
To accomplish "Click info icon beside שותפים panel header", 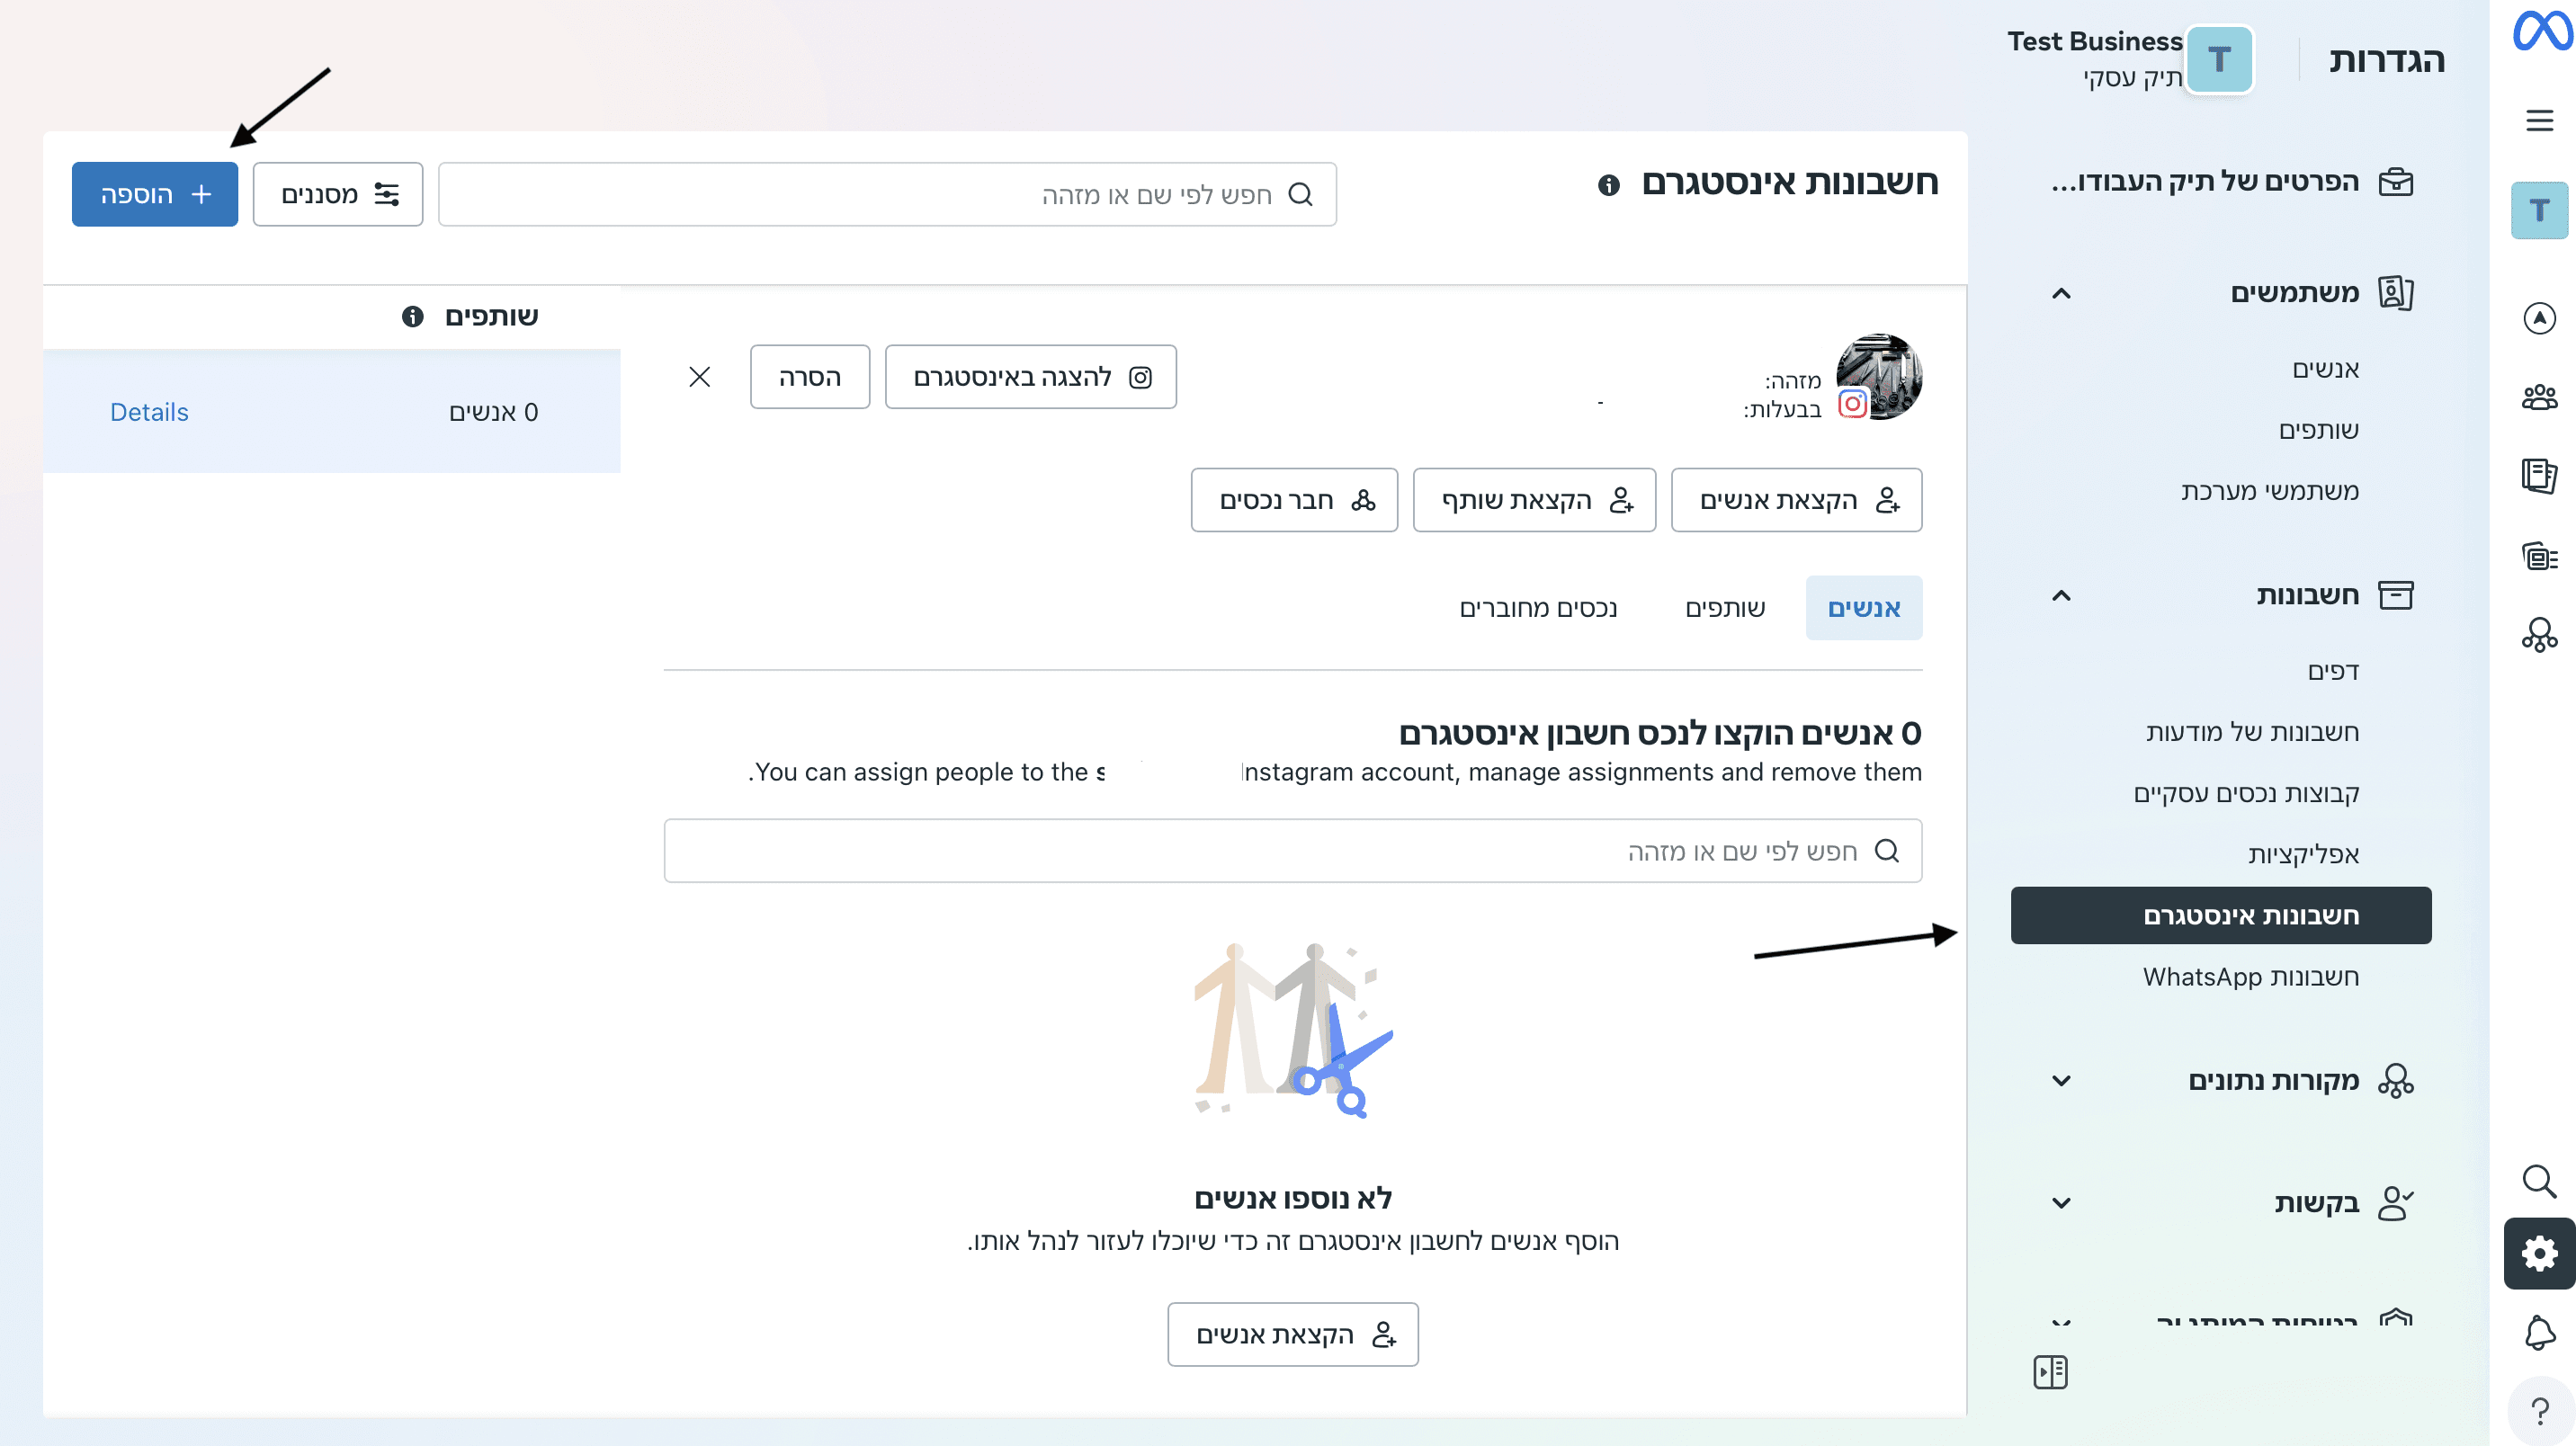I will [412, 317].
